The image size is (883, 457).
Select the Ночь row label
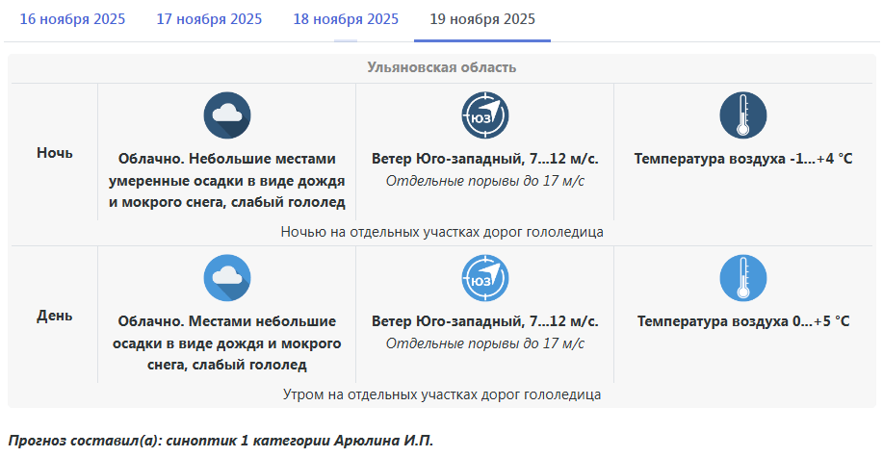coord(55,153)
